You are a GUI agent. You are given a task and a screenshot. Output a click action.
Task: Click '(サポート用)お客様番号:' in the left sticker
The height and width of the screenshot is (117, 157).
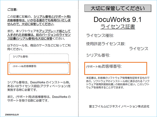pos(25,66)
